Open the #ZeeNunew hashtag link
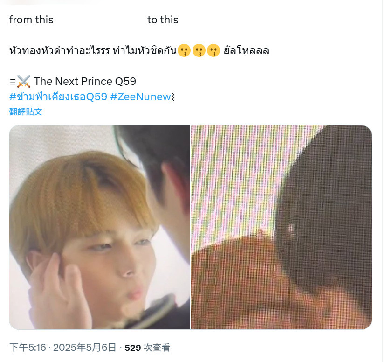 141,97
